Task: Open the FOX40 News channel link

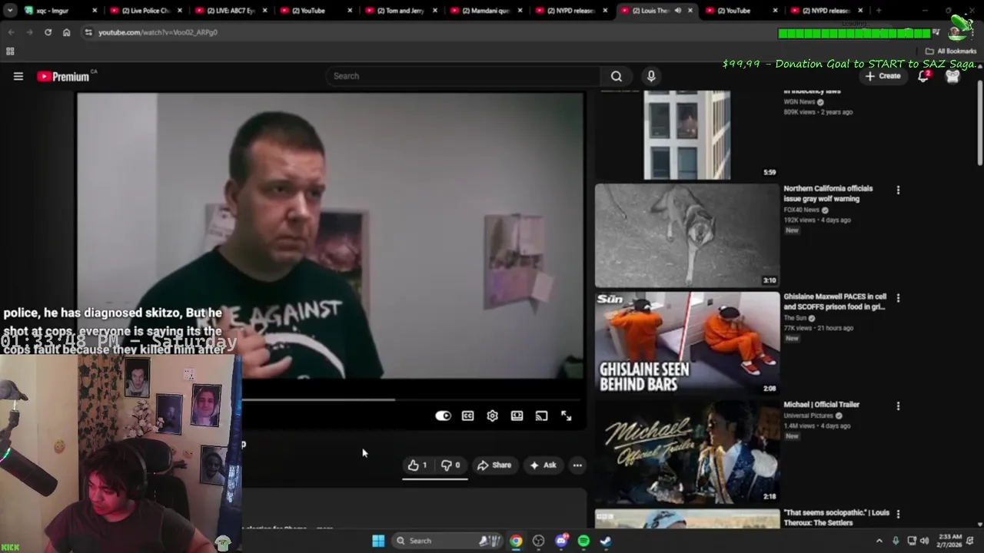Action: pyautogui.click(x=802, y=210)
